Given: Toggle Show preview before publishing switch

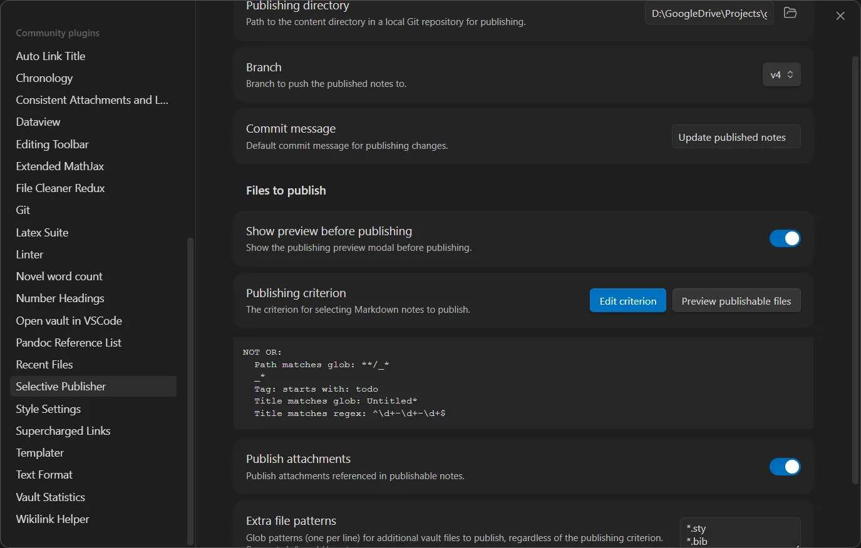Looking at the screenshot, I should tap(785, 238).
